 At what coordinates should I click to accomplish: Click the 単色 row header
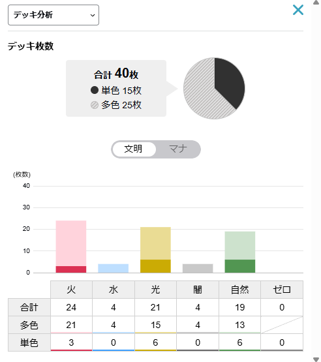[29, 342]
